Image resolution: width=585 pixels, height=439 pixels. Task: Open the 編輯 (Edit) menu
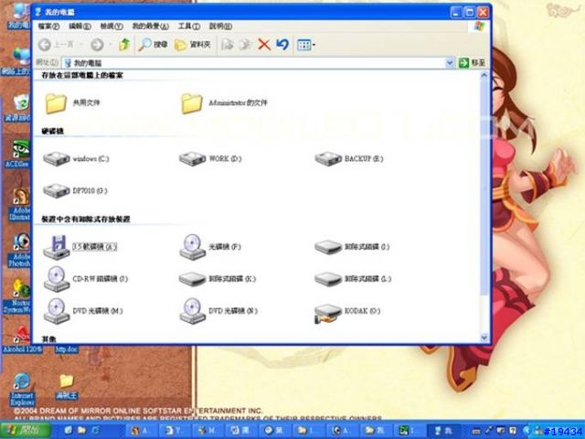click(x=80, y=27)
